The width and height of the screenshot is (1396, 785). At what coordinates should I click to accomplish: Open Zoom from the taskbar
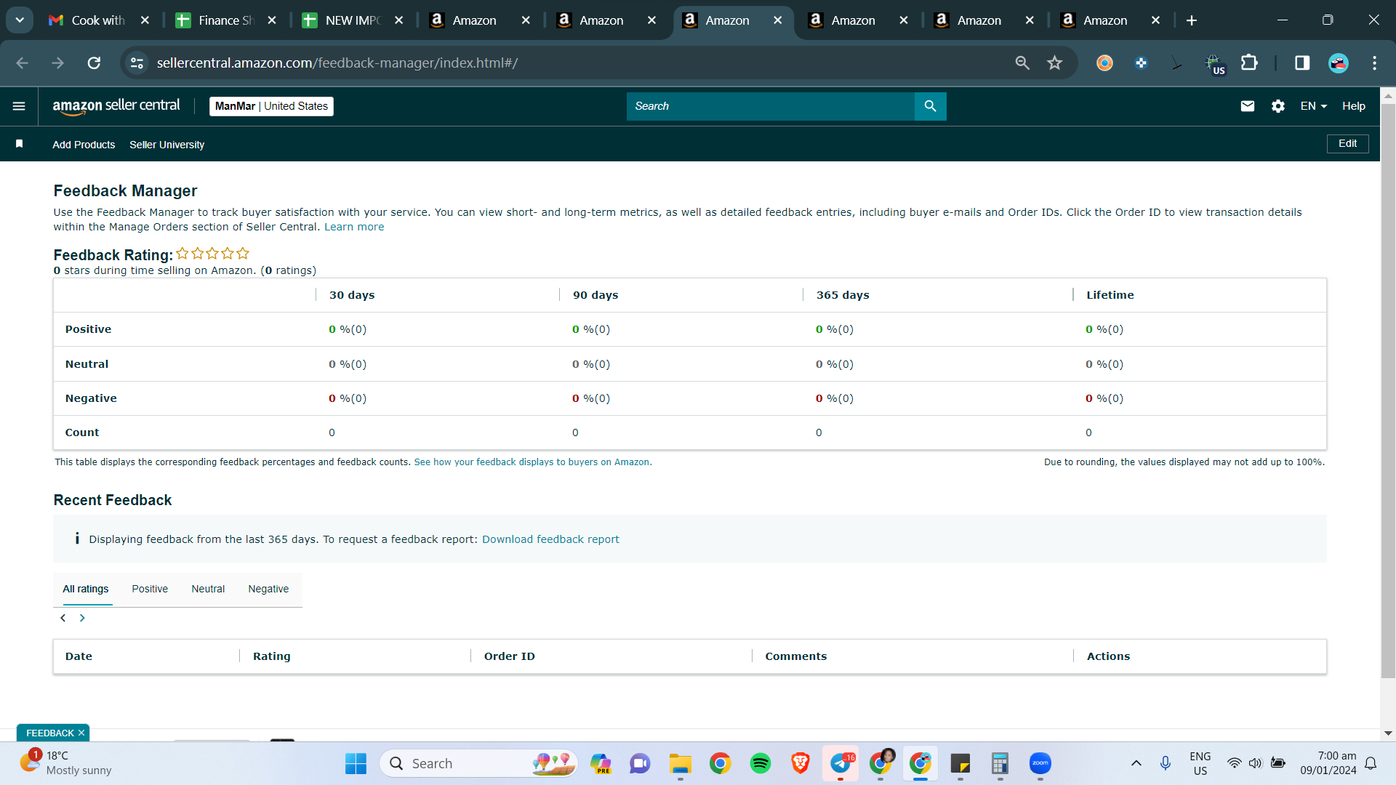pos(1040,763)
